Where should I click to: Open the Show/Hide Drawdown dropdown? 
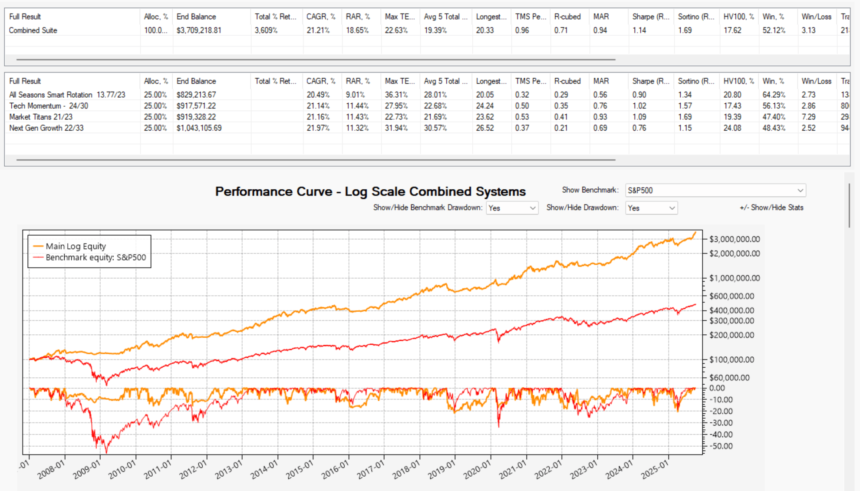click(x=651, y=208)
